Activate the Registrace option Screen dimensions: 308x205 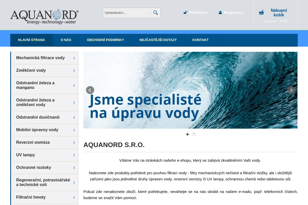[x=234, y=12]
